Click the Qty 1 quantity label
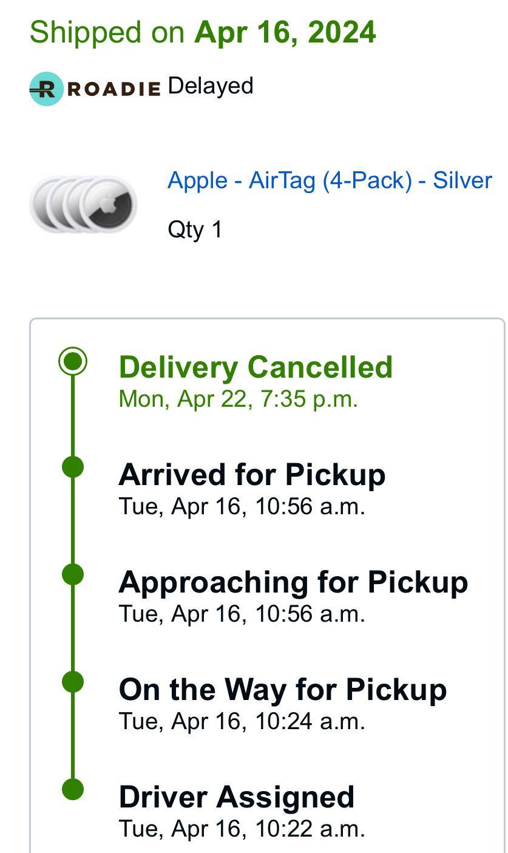Viewport: 508px width, 853px height. (x=195, y=229)
